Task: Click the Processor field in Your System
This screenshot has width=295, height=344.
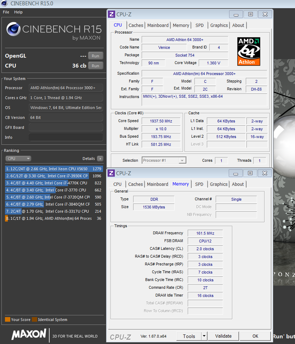Action: click(x=66, y=88)
